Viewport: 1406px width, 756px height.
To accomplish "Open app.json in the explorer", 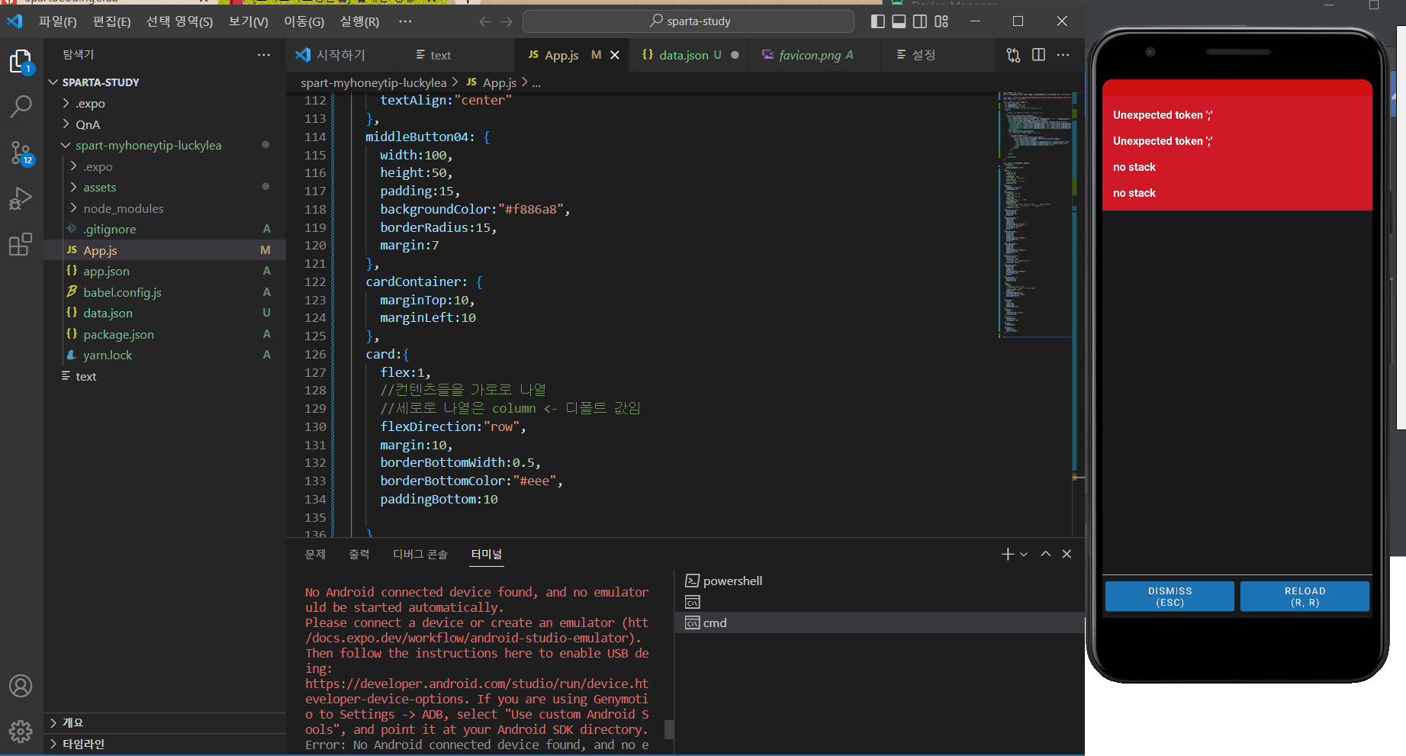I will tap(165, 271).
